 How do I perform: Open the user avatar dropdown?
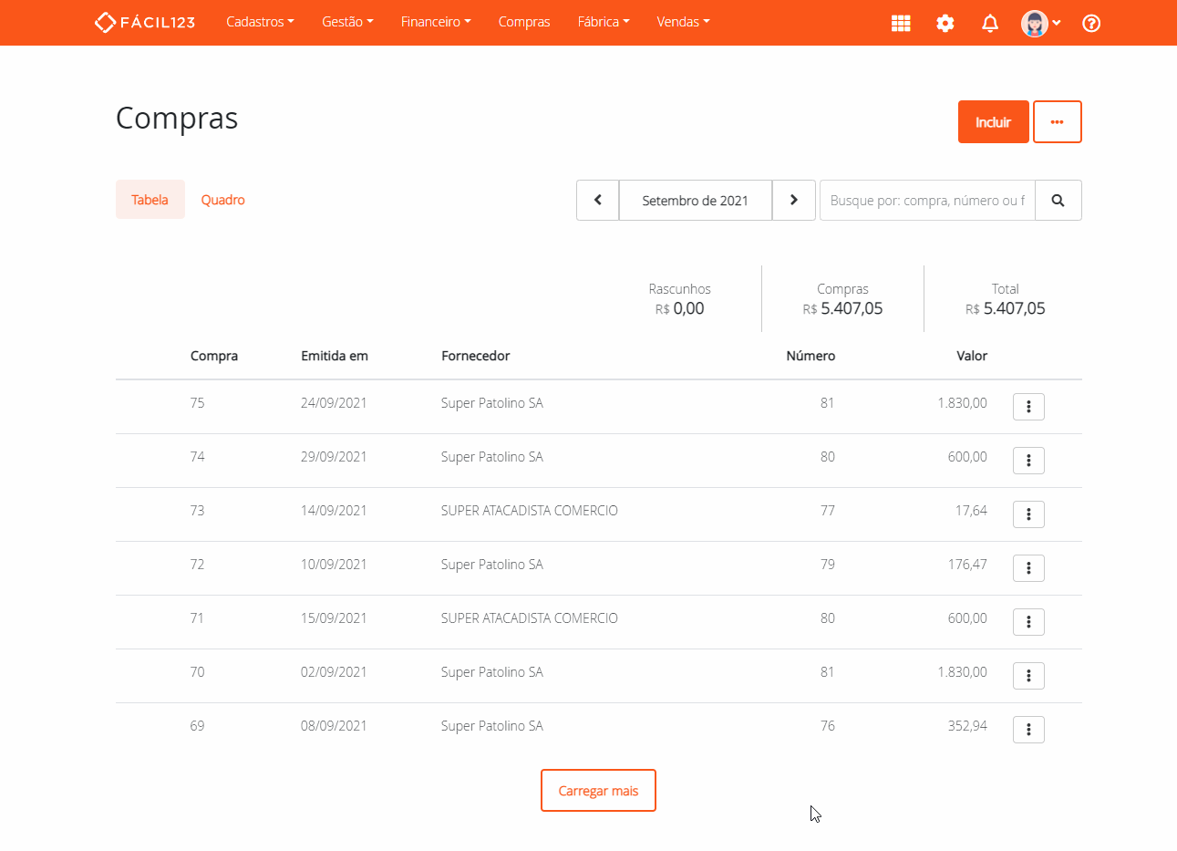pyautogui.click(x=1040, y=24)
